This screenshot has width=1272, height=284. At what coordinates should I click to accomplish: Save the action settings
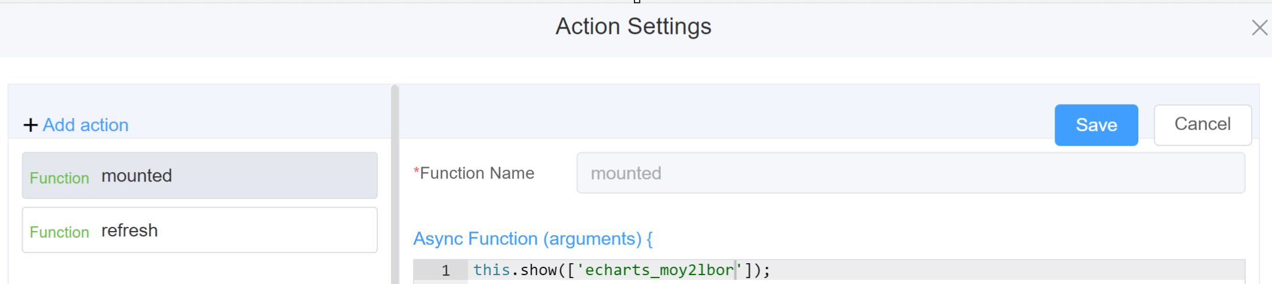pyautogui.click(x=1096, y=125)
